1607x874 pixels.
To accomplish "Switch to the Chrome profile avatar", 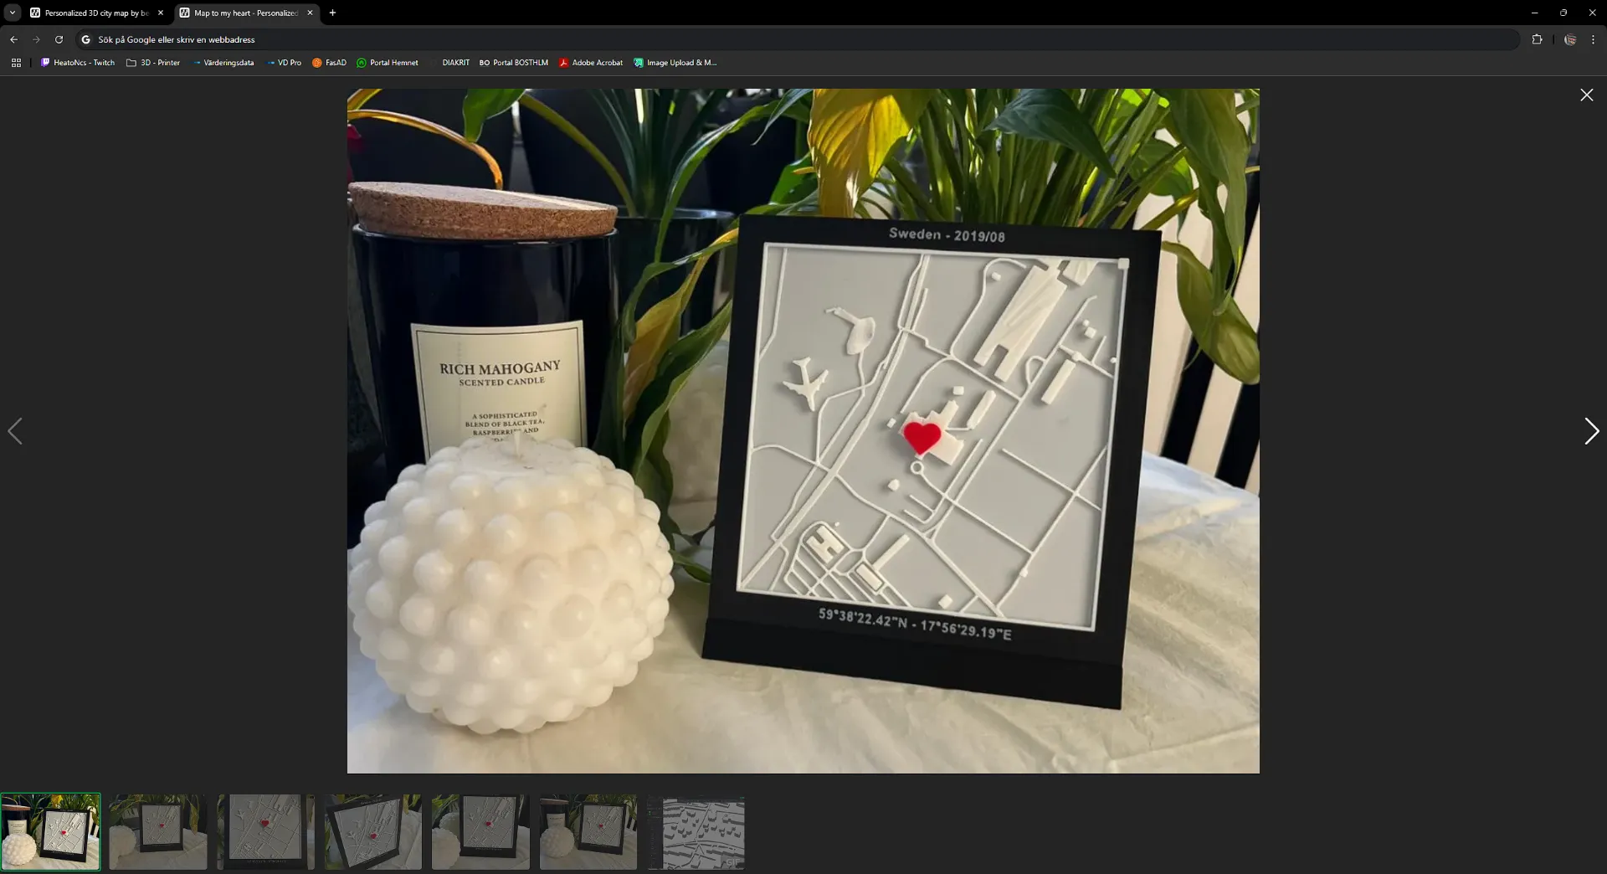I will pyautogui.click(x=1572, y=39).
